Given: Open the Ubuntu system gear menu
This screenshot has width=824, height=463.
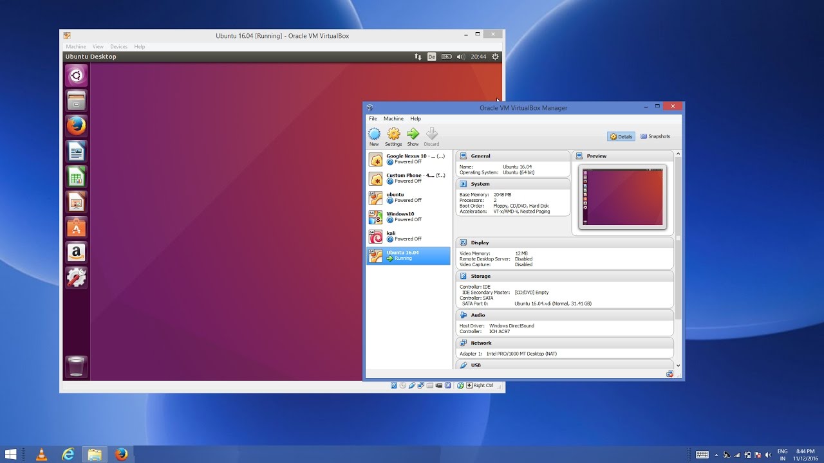Looking at the screenshot, I should (x=495, y=57).
